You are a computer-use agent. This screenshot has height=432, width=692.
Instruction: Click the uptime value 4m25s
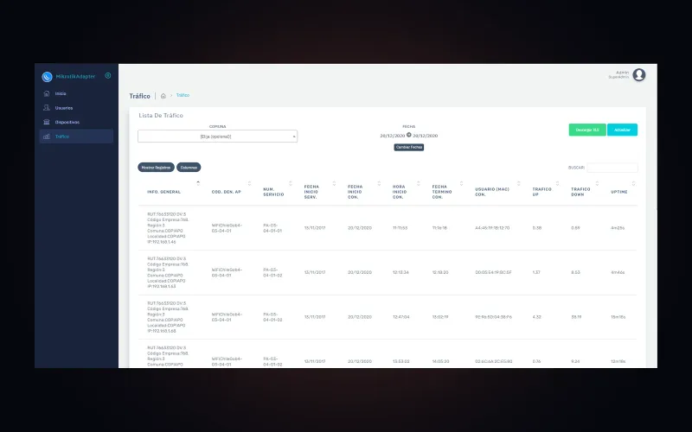(618, 228)
